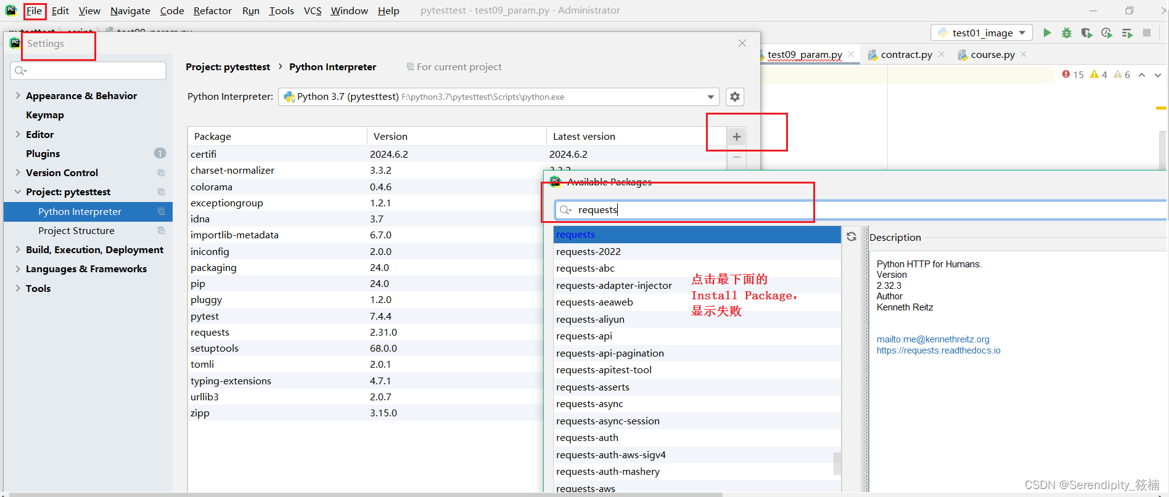Select Project Structure settings item
Screen dimensions: 1169x497
[x=76, y=231]
